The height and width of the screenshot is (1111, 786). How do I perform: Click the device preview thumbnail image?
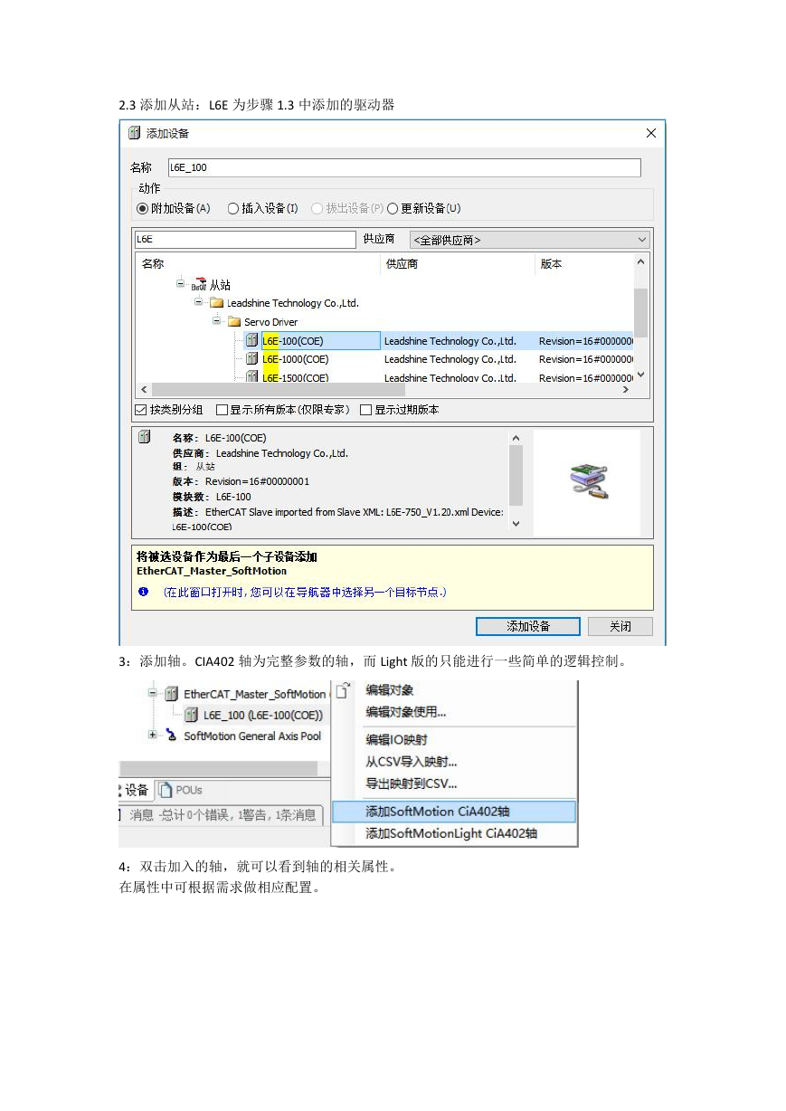point(588,480)
